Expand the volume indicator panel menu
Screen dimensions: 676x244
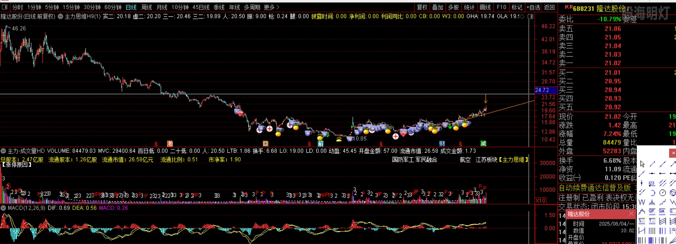click(3, 151)
